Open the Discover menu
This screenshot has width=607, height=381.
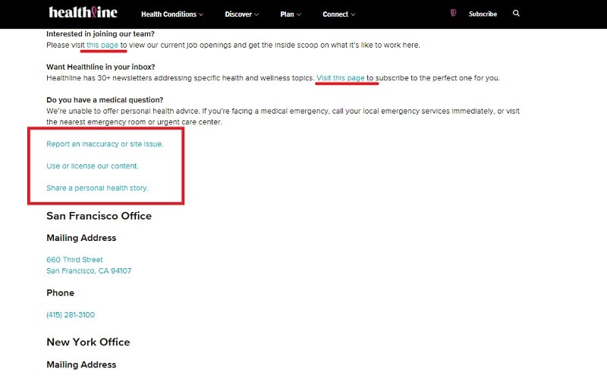click(x=242, y=14)
